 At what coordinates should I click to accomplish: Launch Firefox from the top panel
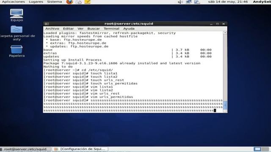pyautogui.click(x=69, y=2)
